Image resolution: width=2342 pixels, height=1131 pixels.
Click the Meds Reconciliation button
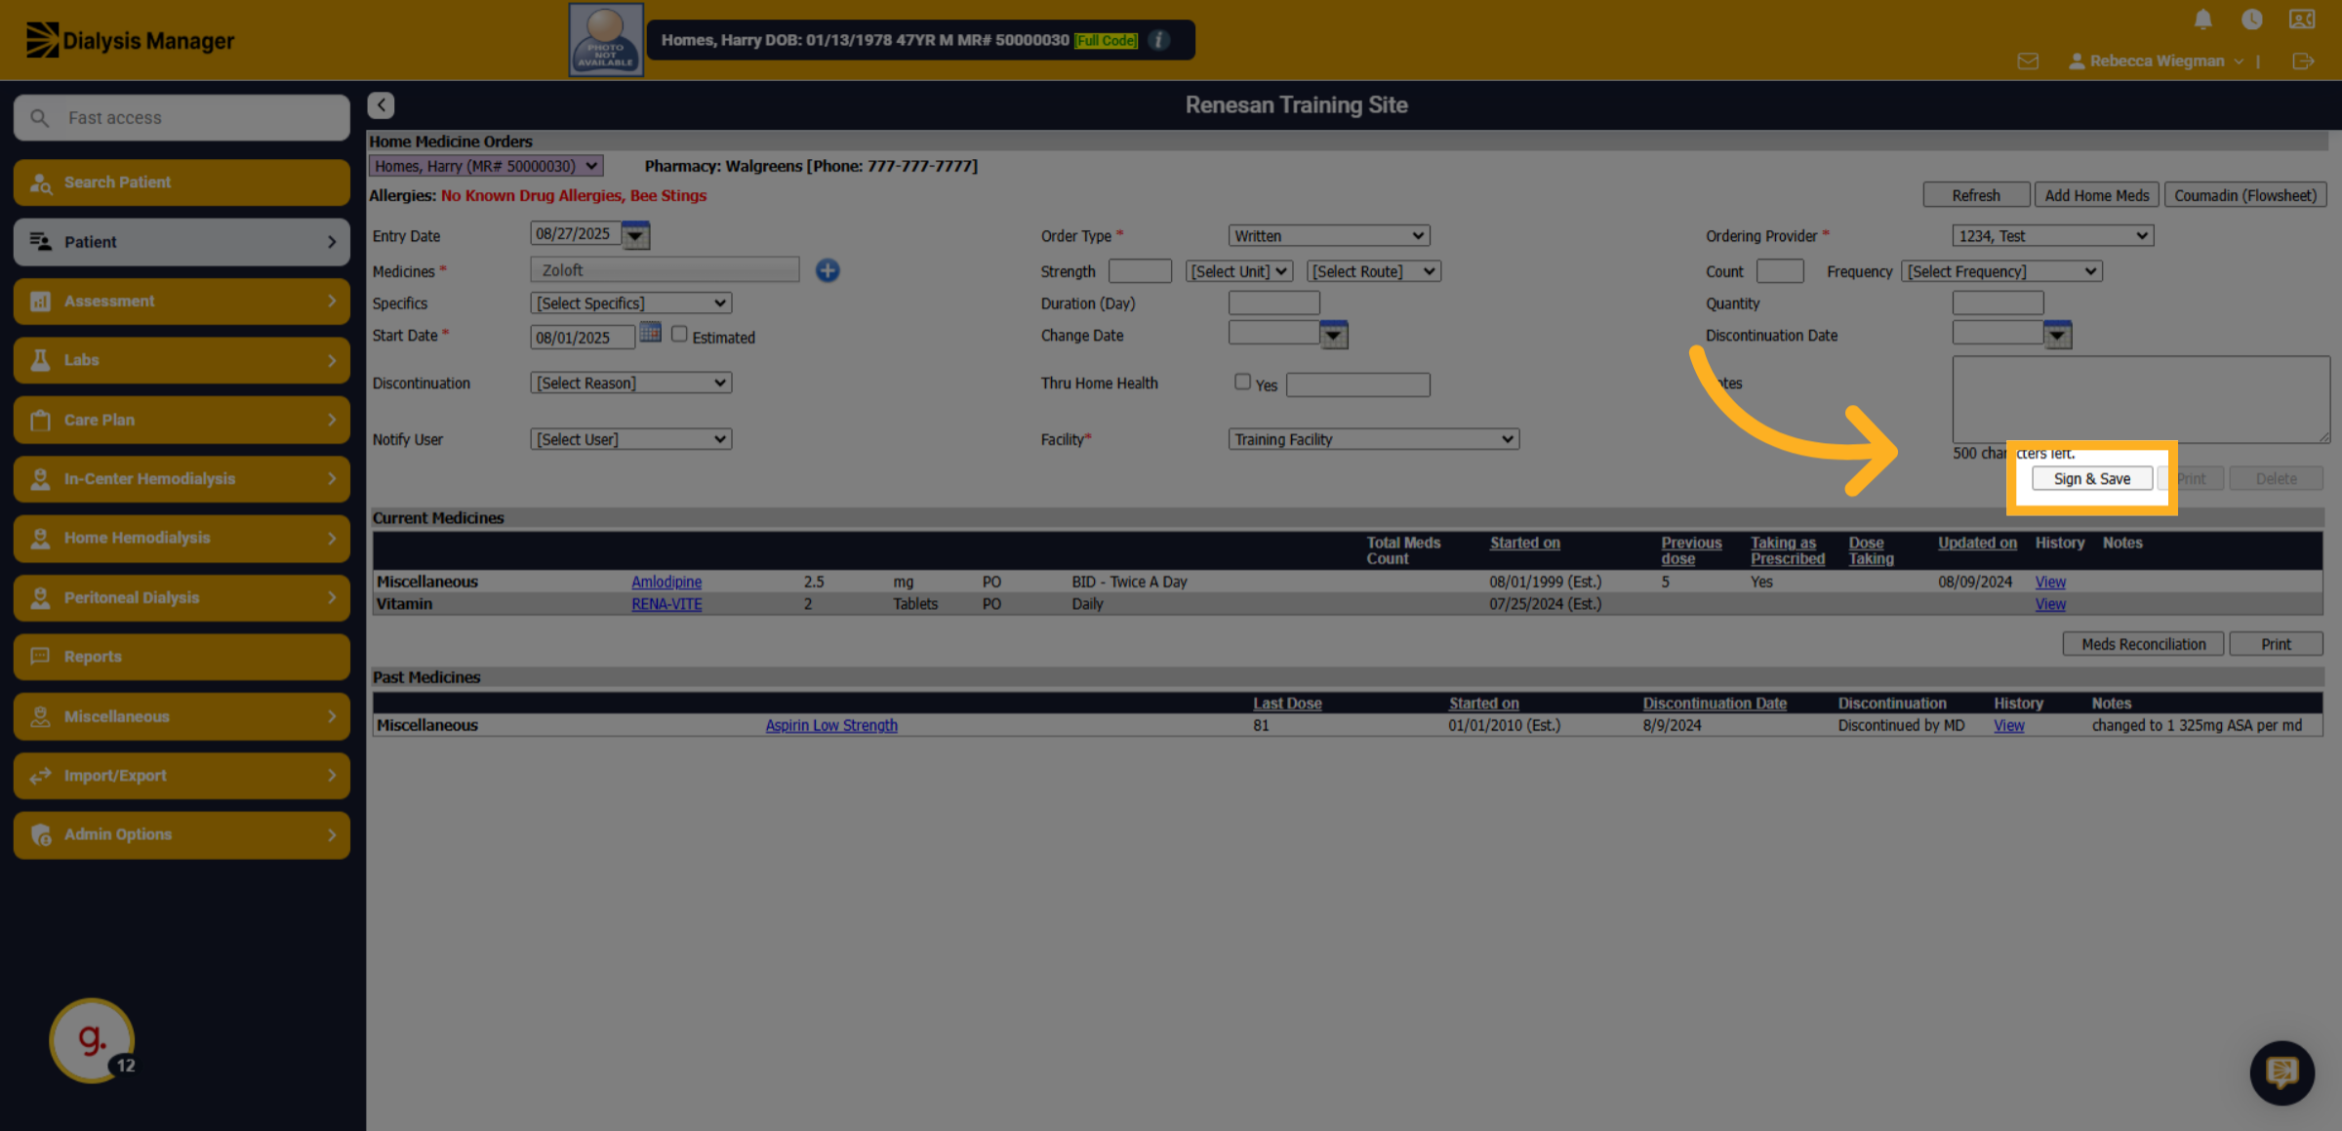[x=2143, y=644]
